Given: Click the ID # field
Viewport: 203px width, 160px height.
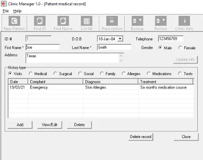Looking at the screenshot, I should pos(38,39).
